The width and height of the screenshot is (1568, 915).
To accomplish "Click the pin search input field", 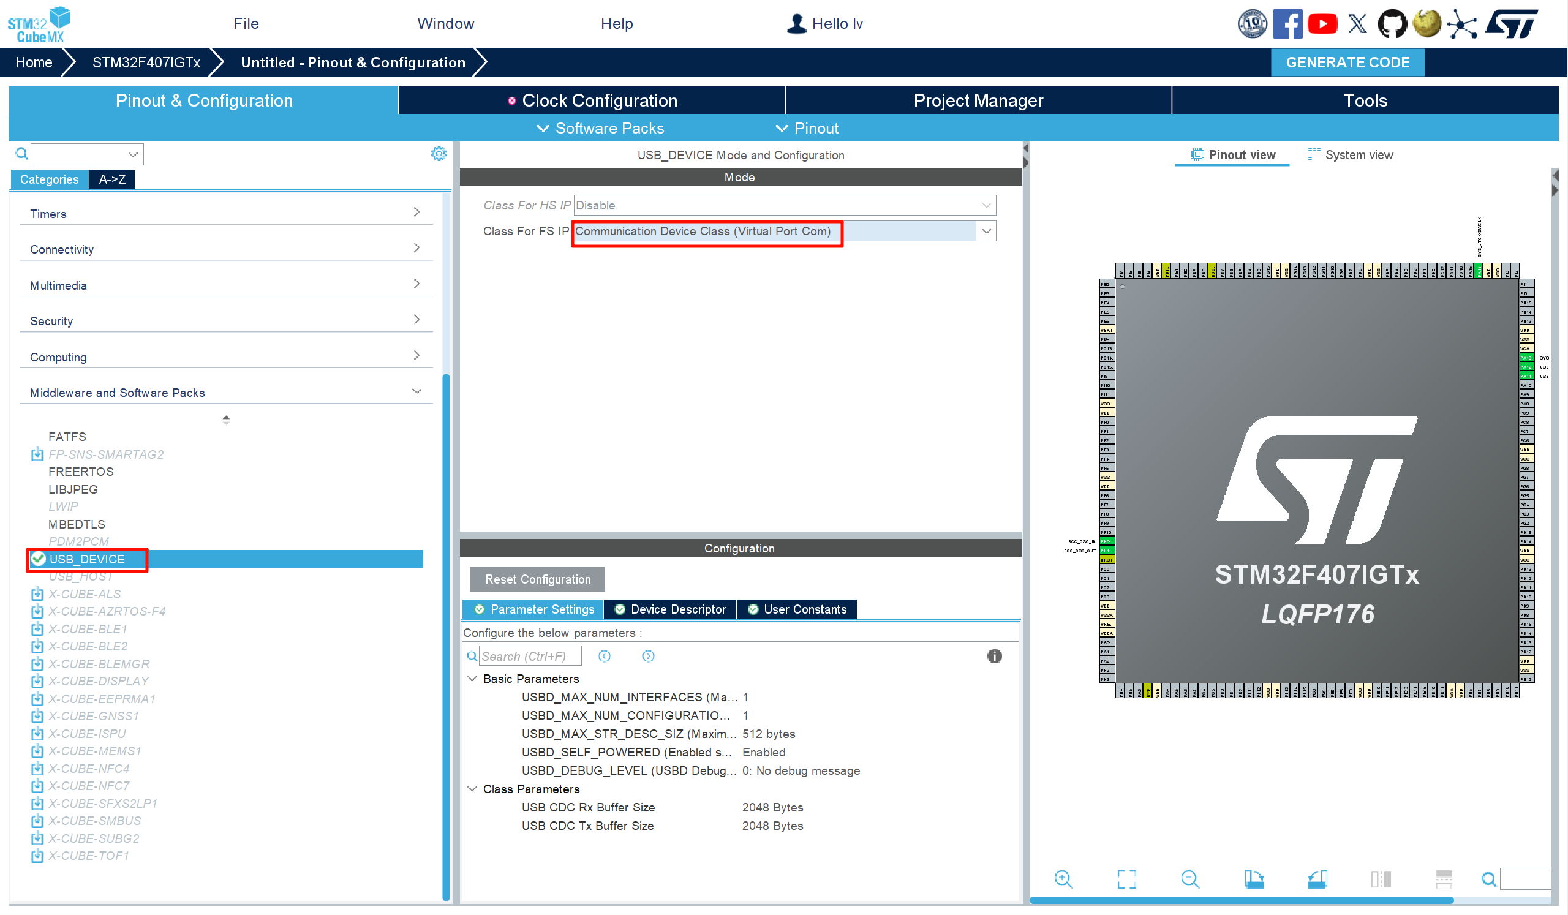I will (1525, 879).
